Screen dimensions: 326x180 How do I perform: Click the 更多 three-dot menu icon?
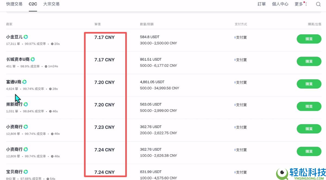(306, 4)
